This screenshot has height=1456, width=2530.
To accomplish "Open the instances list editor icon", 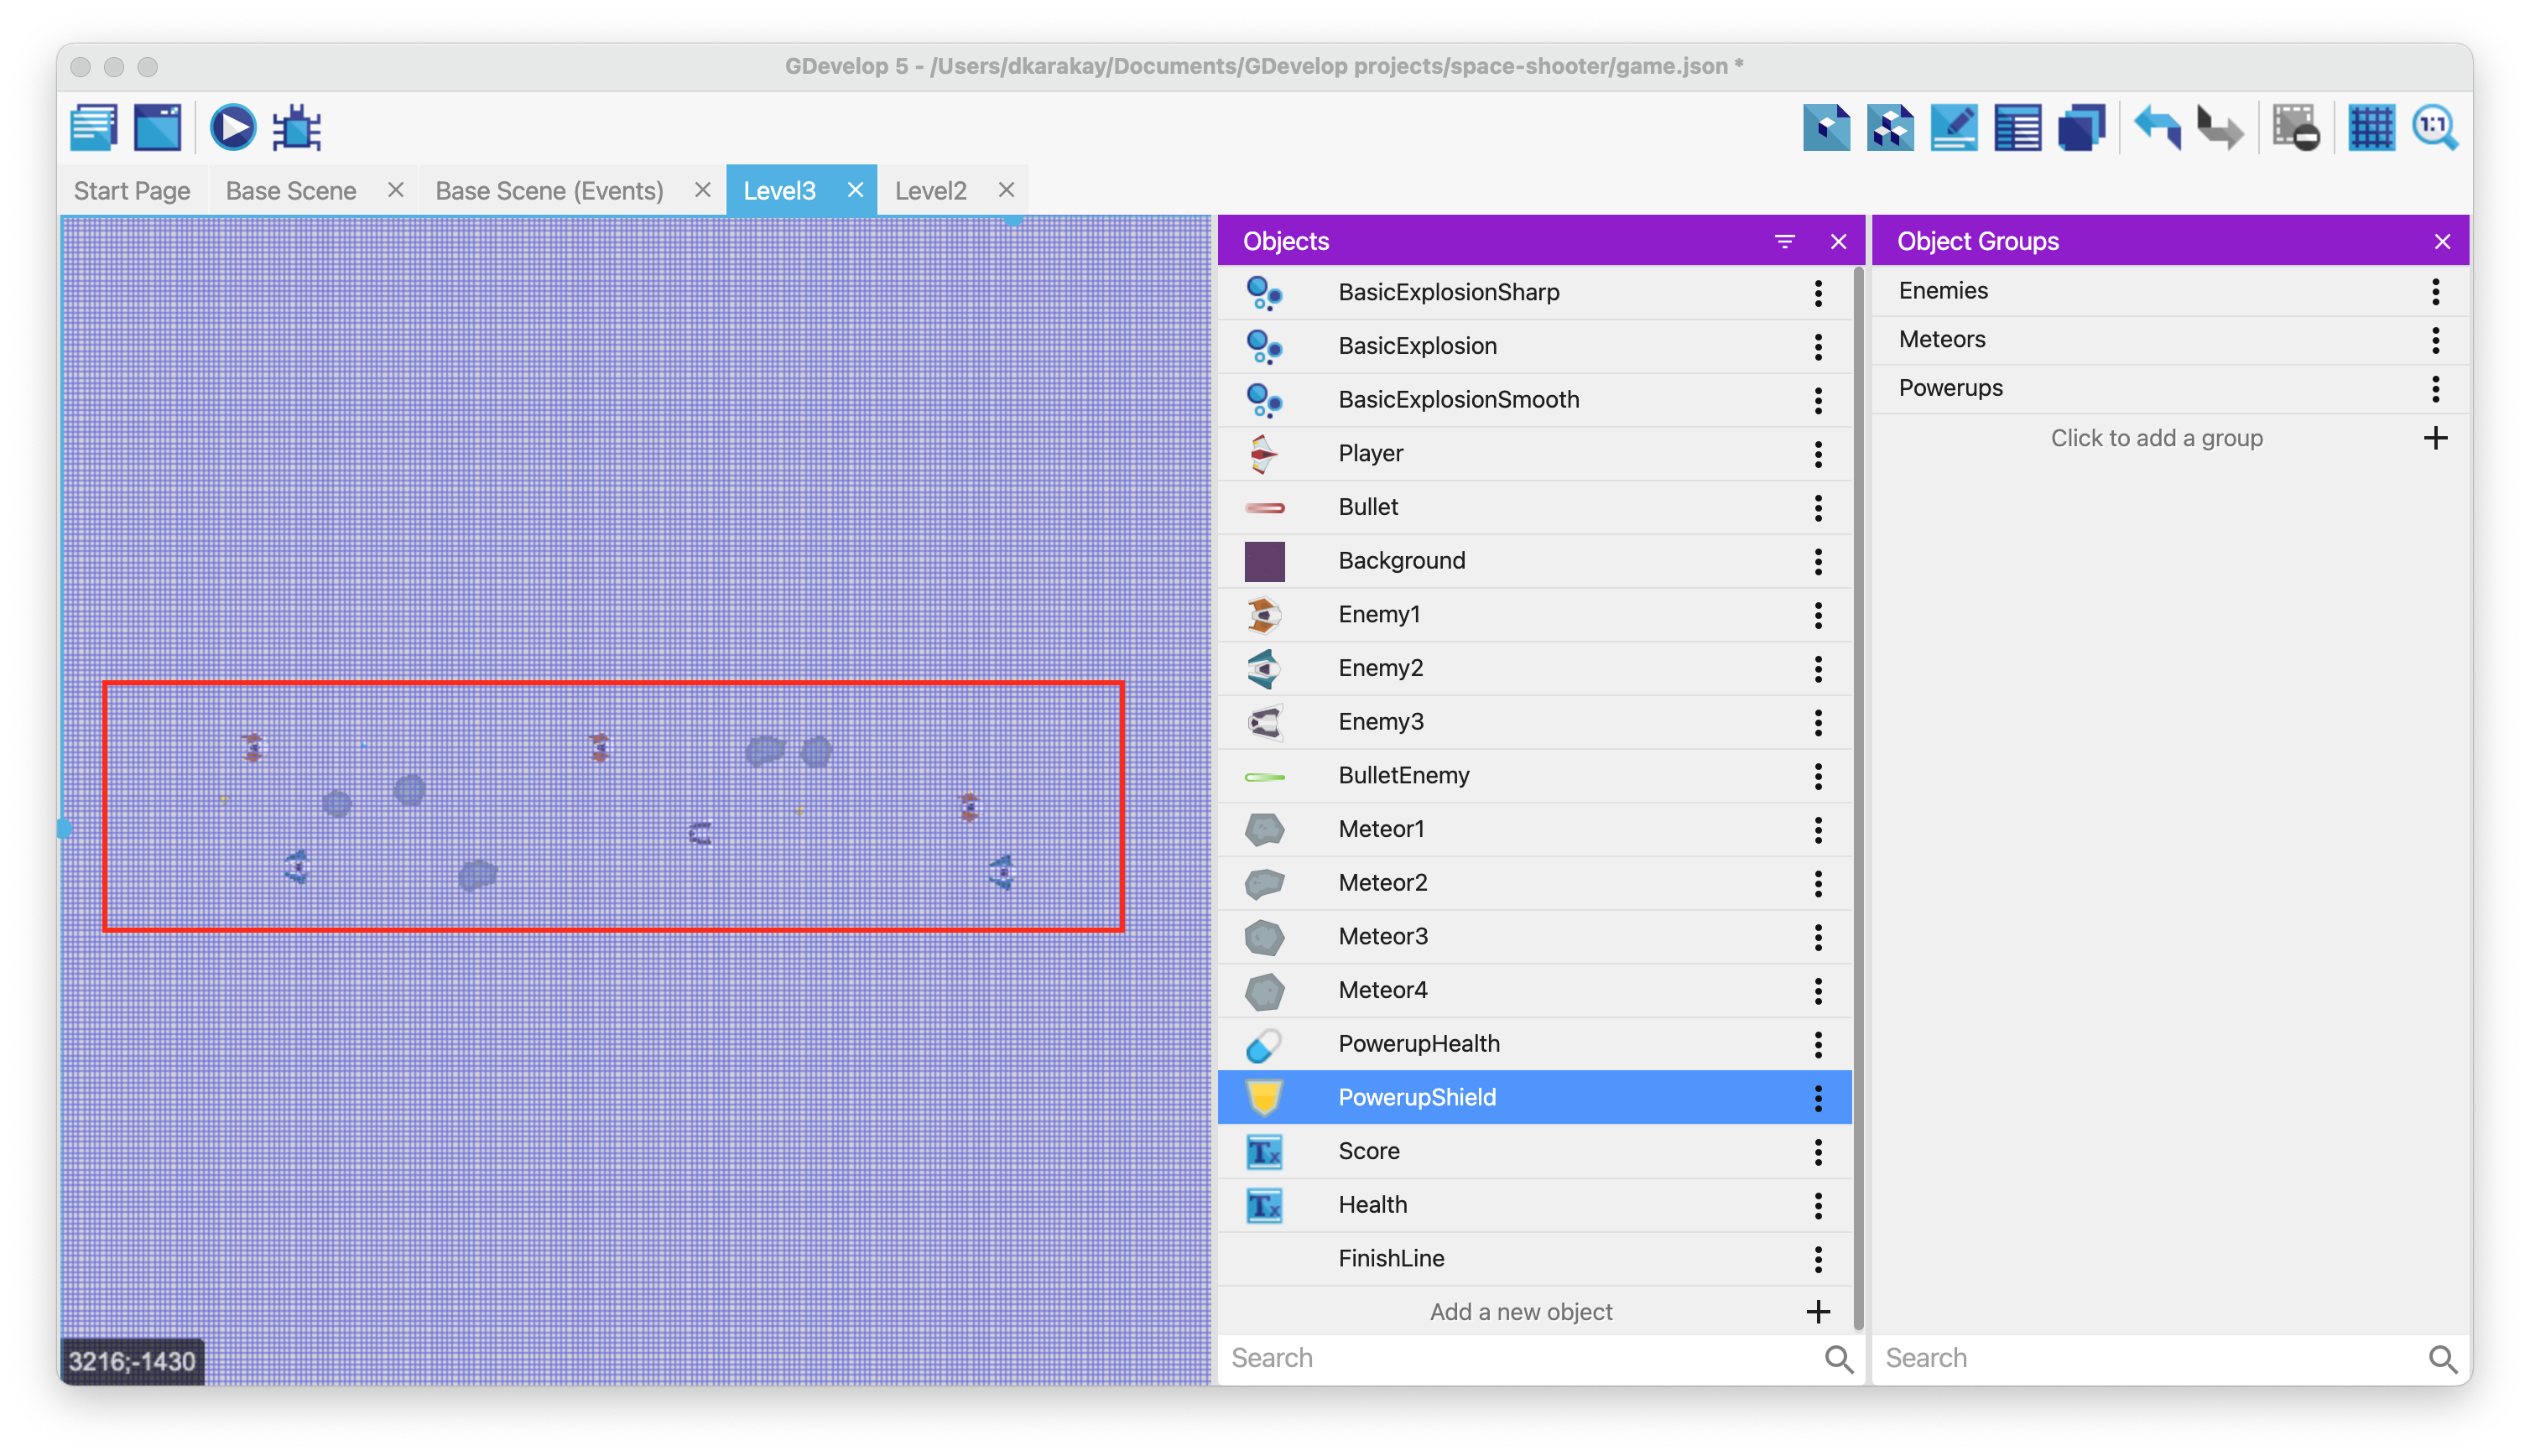I will 2017,128.
